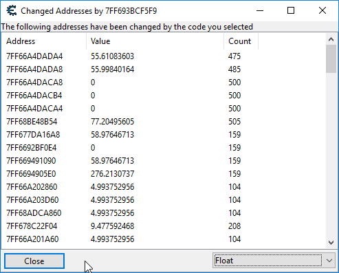Select address 7FF678C22F04
Image resolution: width=339 pixels, height=273 pixels.
[32, 226]
